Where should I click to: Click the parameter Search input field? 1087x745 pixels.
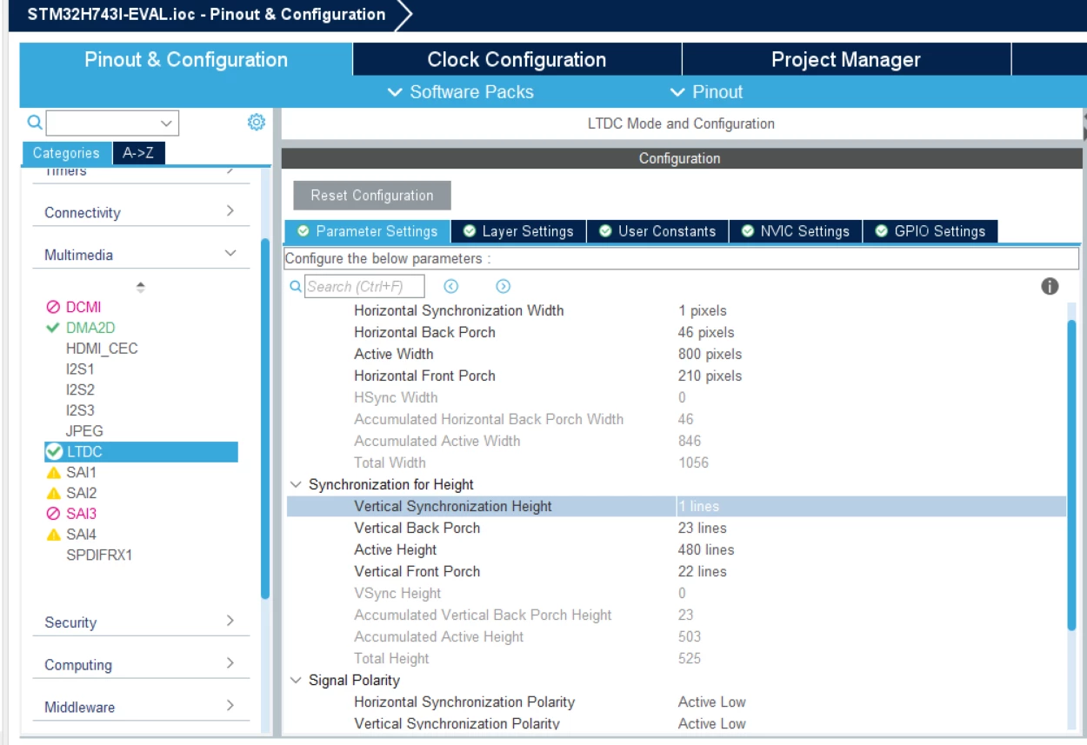coord(364,286)
